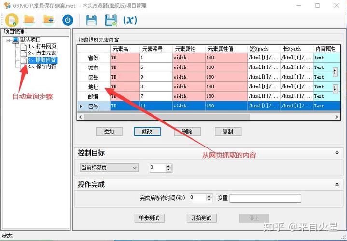This screenshot has width=347, height=241.
Task: Open the 当前标签页 dropdown
Action: coord(109,168)
